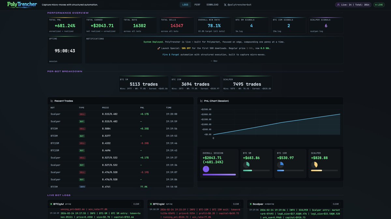This screenshot has width=391, height=219.
Task: Click the users icon in Live badge
Action: tap(339, 5)
